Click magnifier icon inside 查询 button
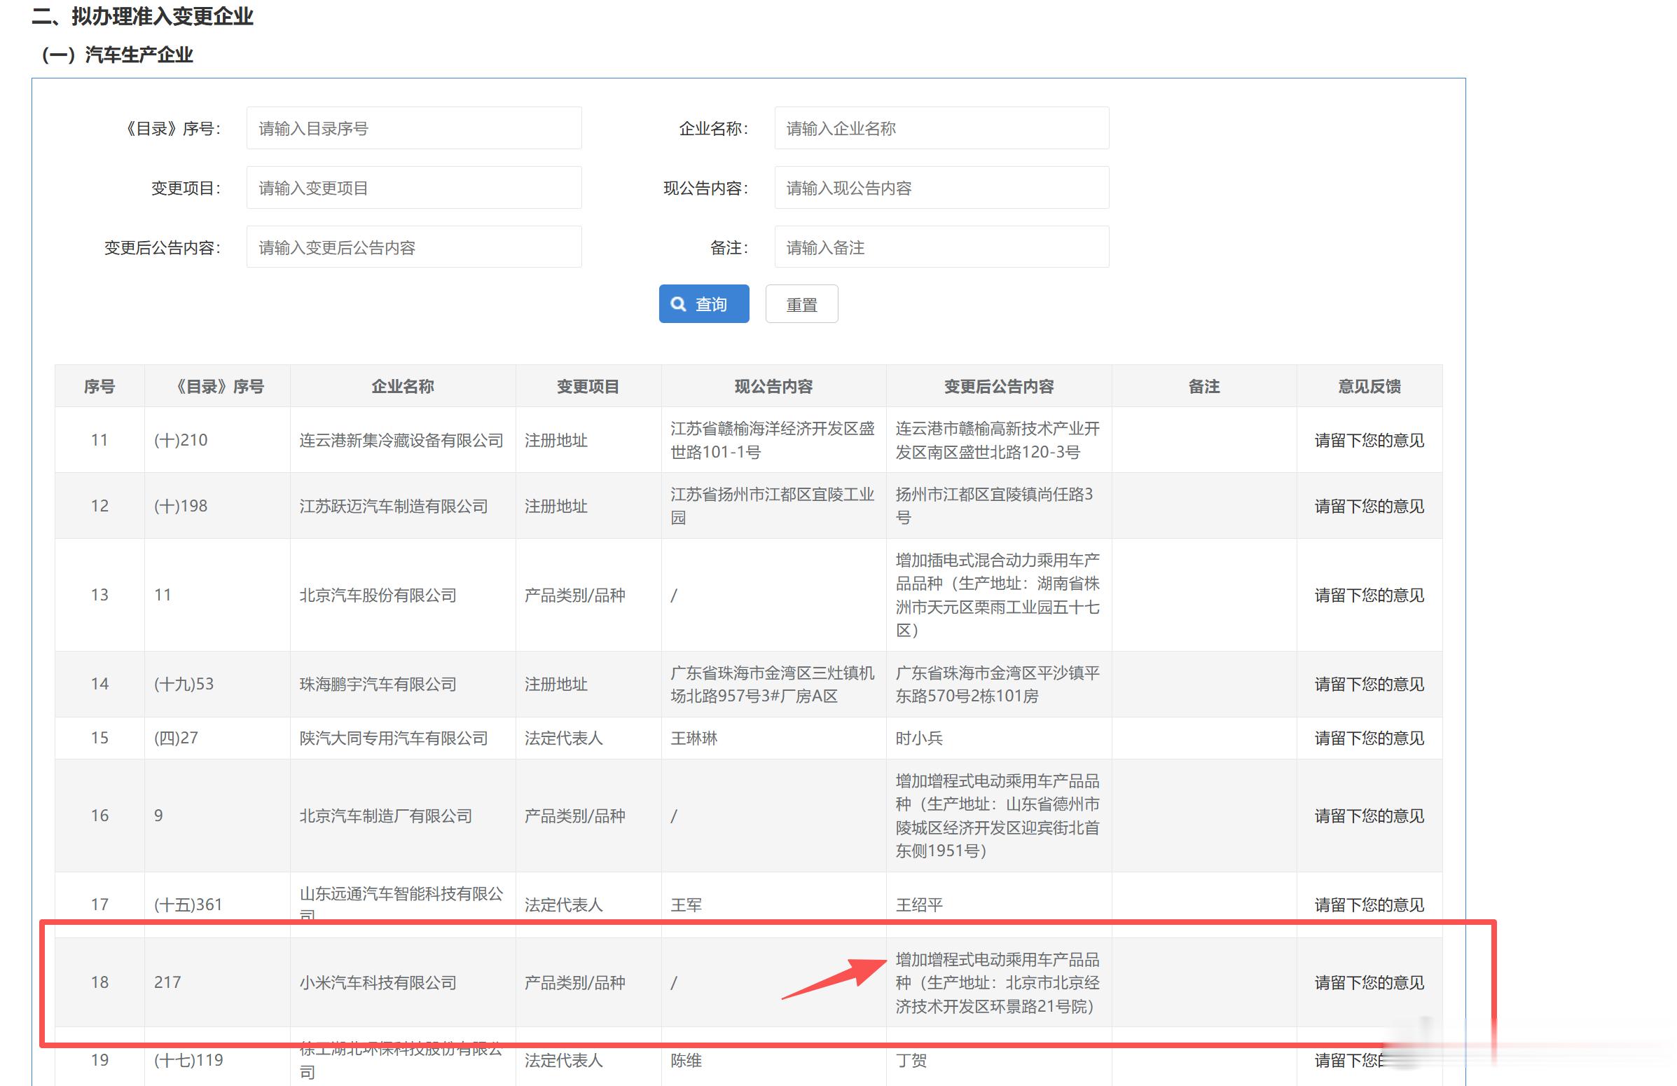 point(679,304)
